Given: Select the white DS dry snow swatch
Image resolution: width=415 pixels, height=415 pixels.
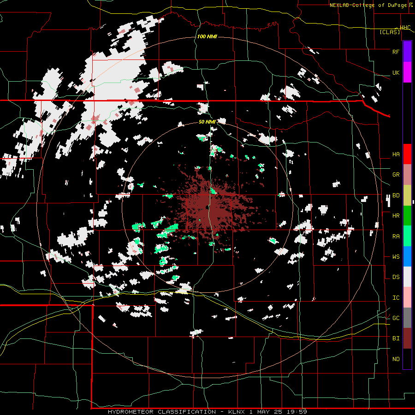Looking at the screenshot, I should [407, 277].
